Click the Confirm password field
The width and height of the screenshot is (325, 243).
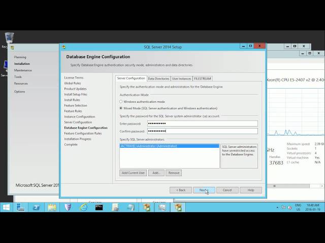click(x=203, y=131)
